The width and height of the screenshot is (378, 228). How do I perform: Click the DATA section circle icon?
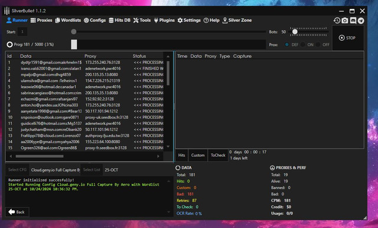(178, 168)
